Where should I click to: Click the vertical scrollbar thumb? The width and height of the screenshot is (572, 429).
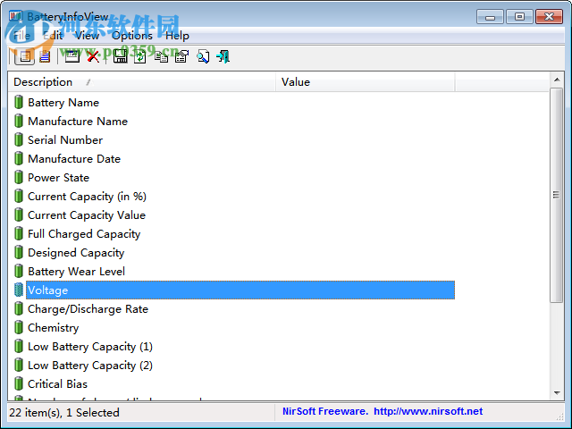click(x=557, y=195)
